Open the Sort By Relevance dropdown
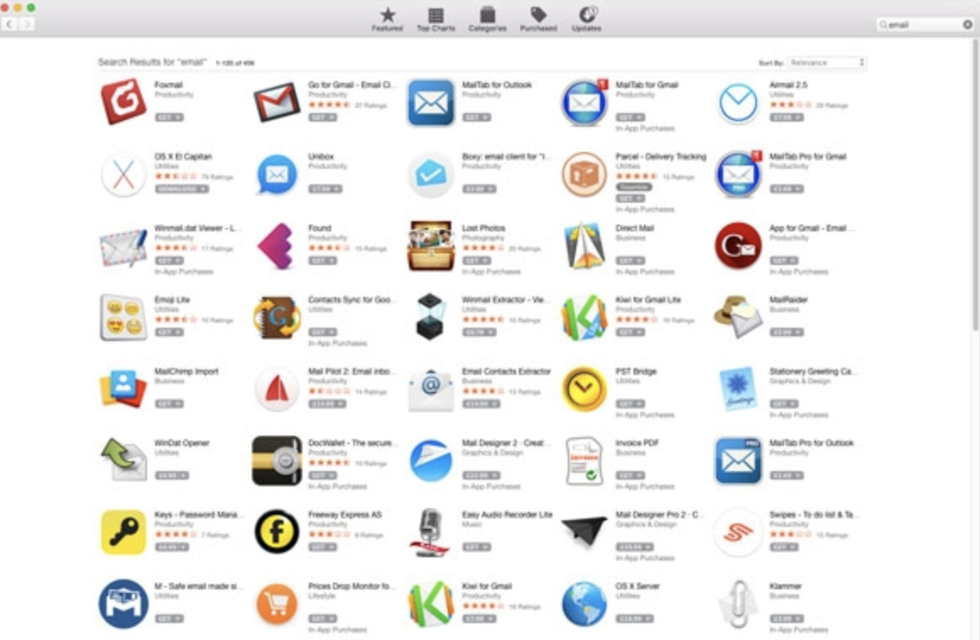980x640 pixels. pos(826,62)
